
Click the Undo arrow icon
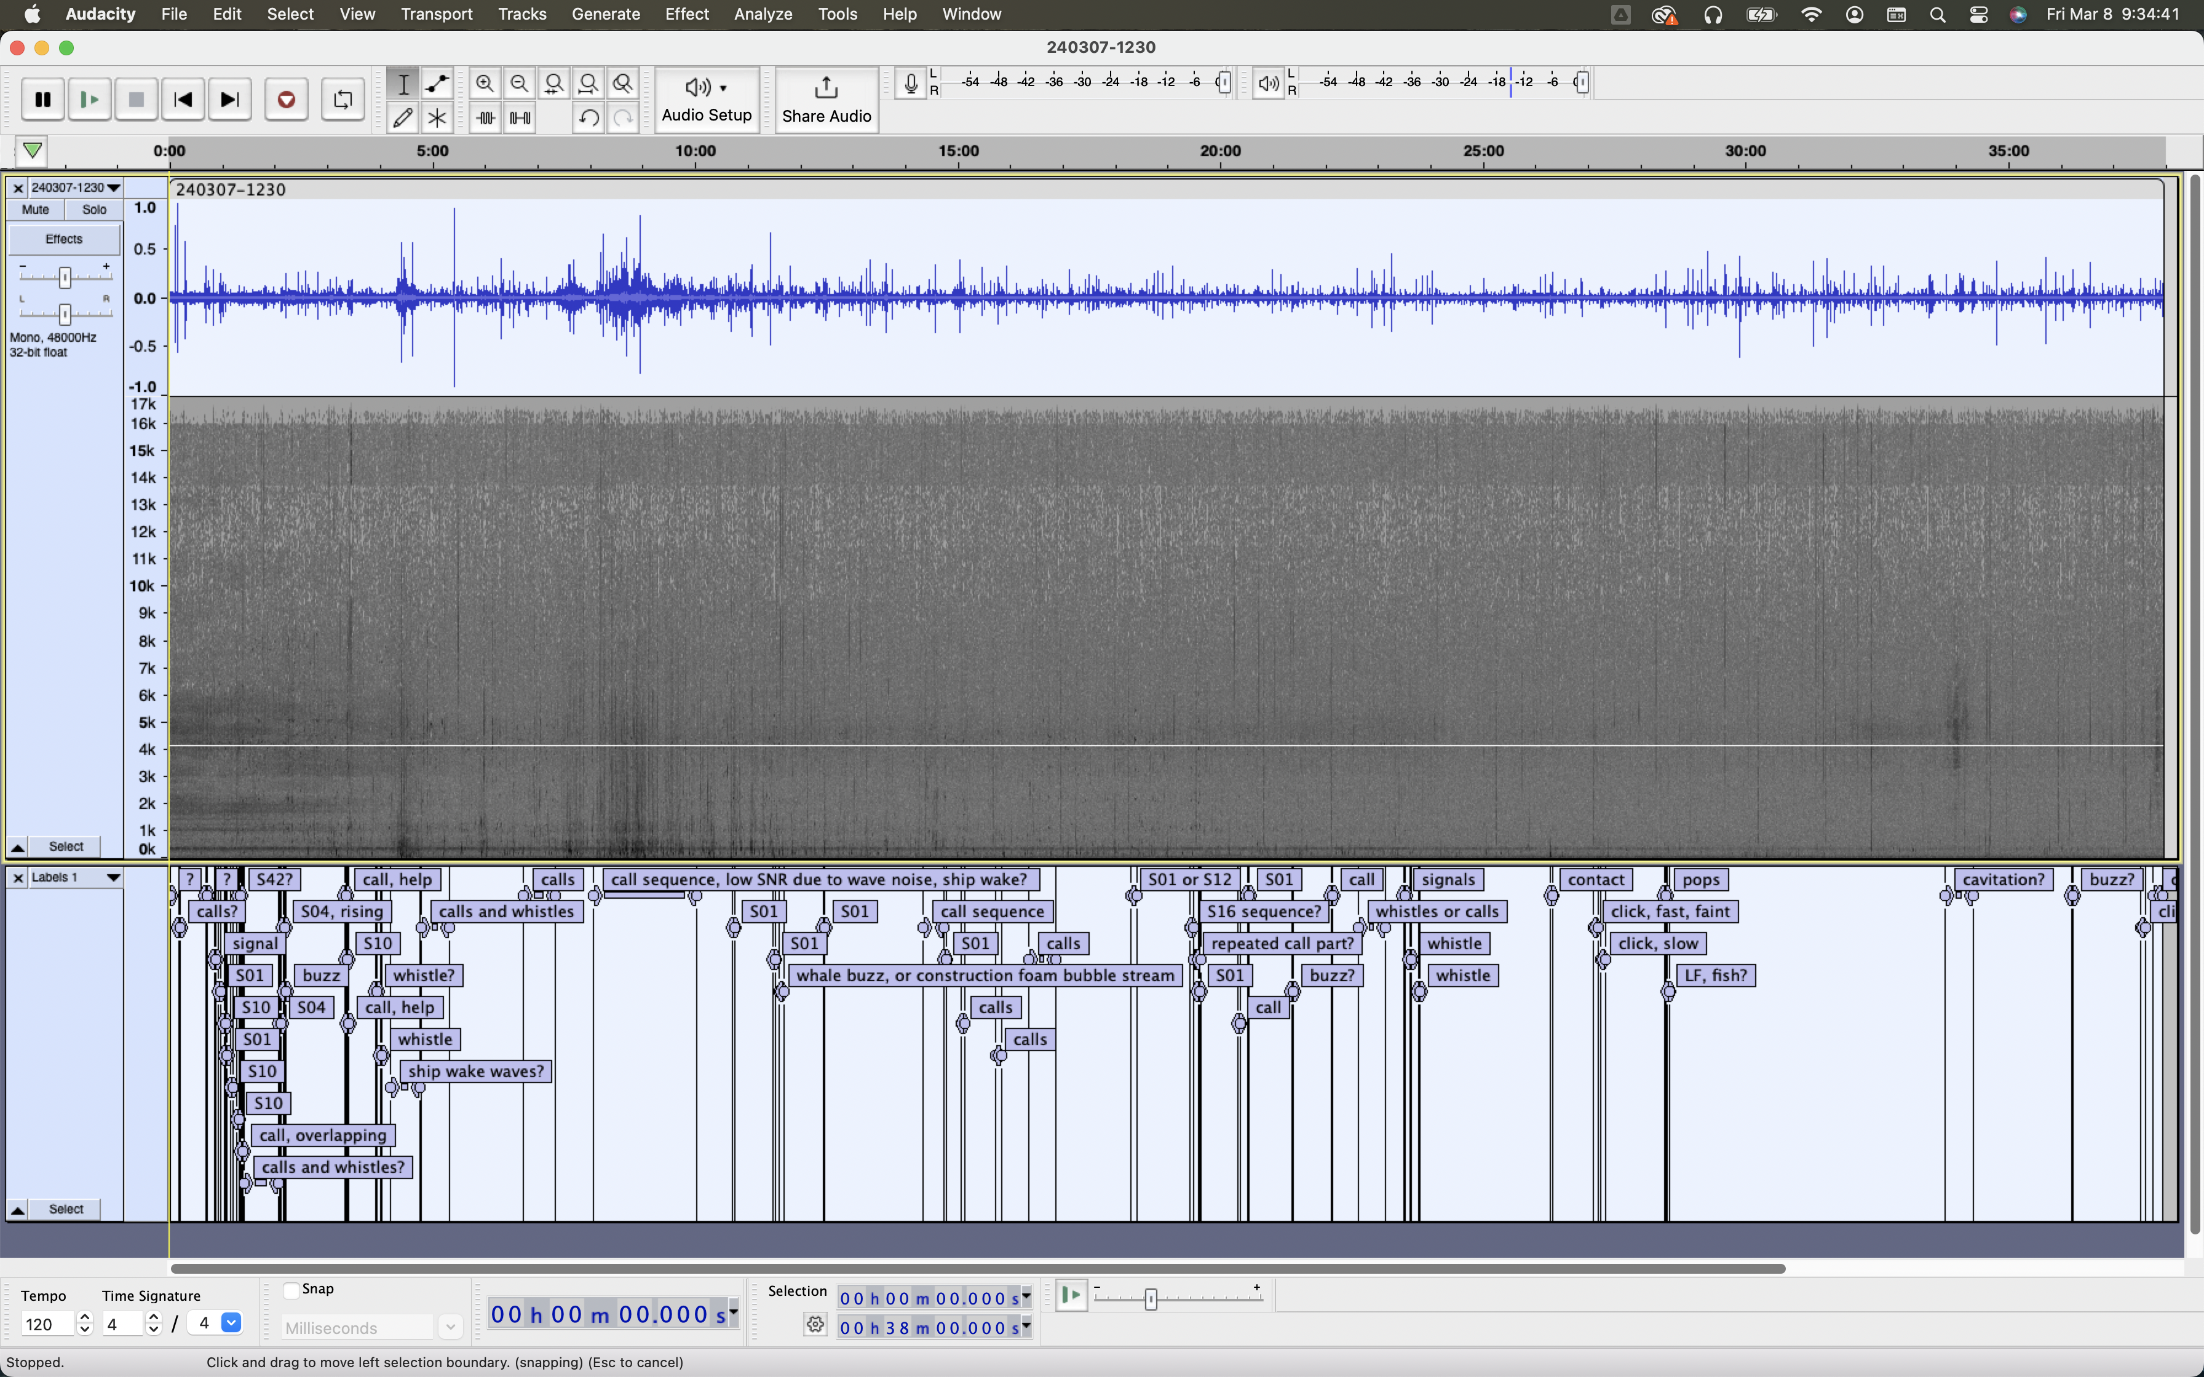[x=589, y=117]
